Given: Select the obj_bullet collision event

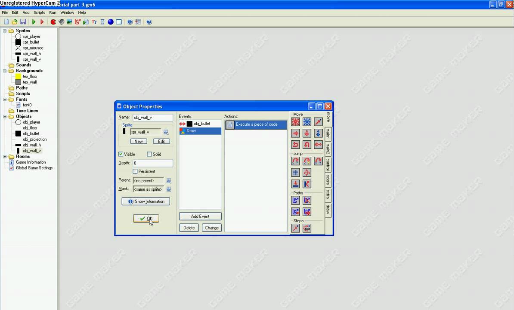Looking at the screenshot, I should pos(200,124).
